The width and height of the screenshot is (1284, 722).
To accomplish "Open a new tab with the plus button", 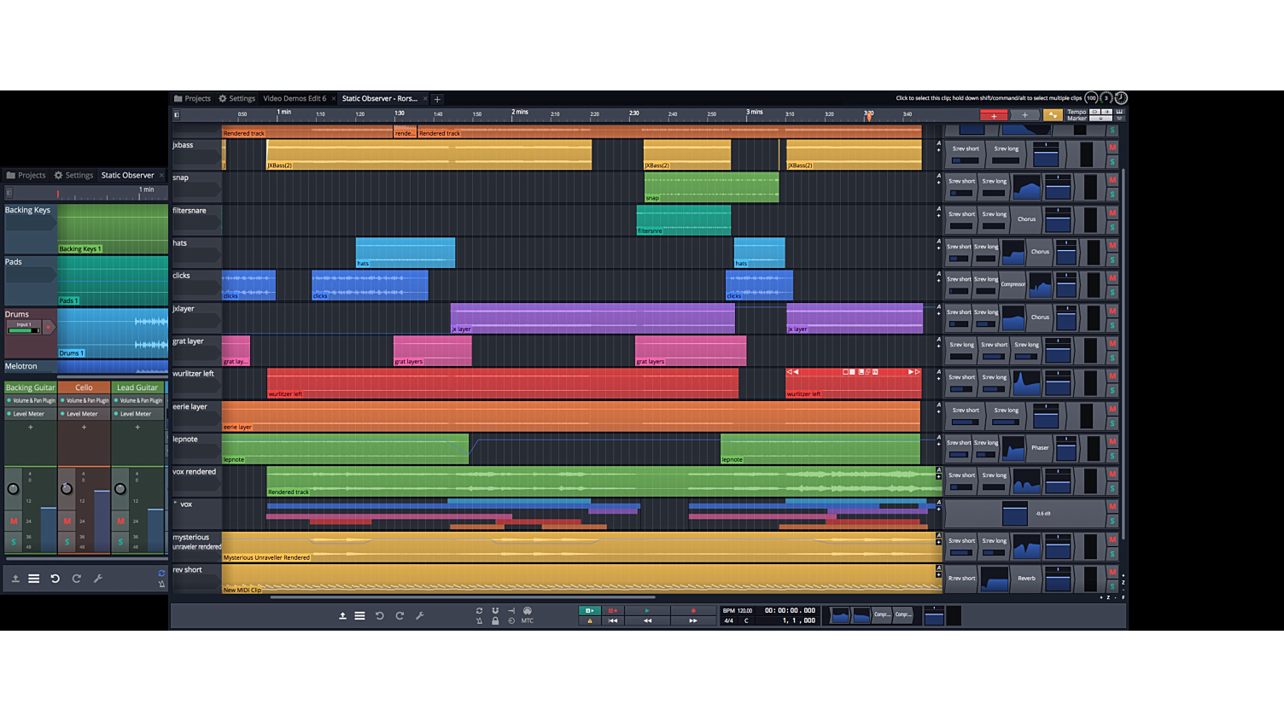I will pos(437,99).
